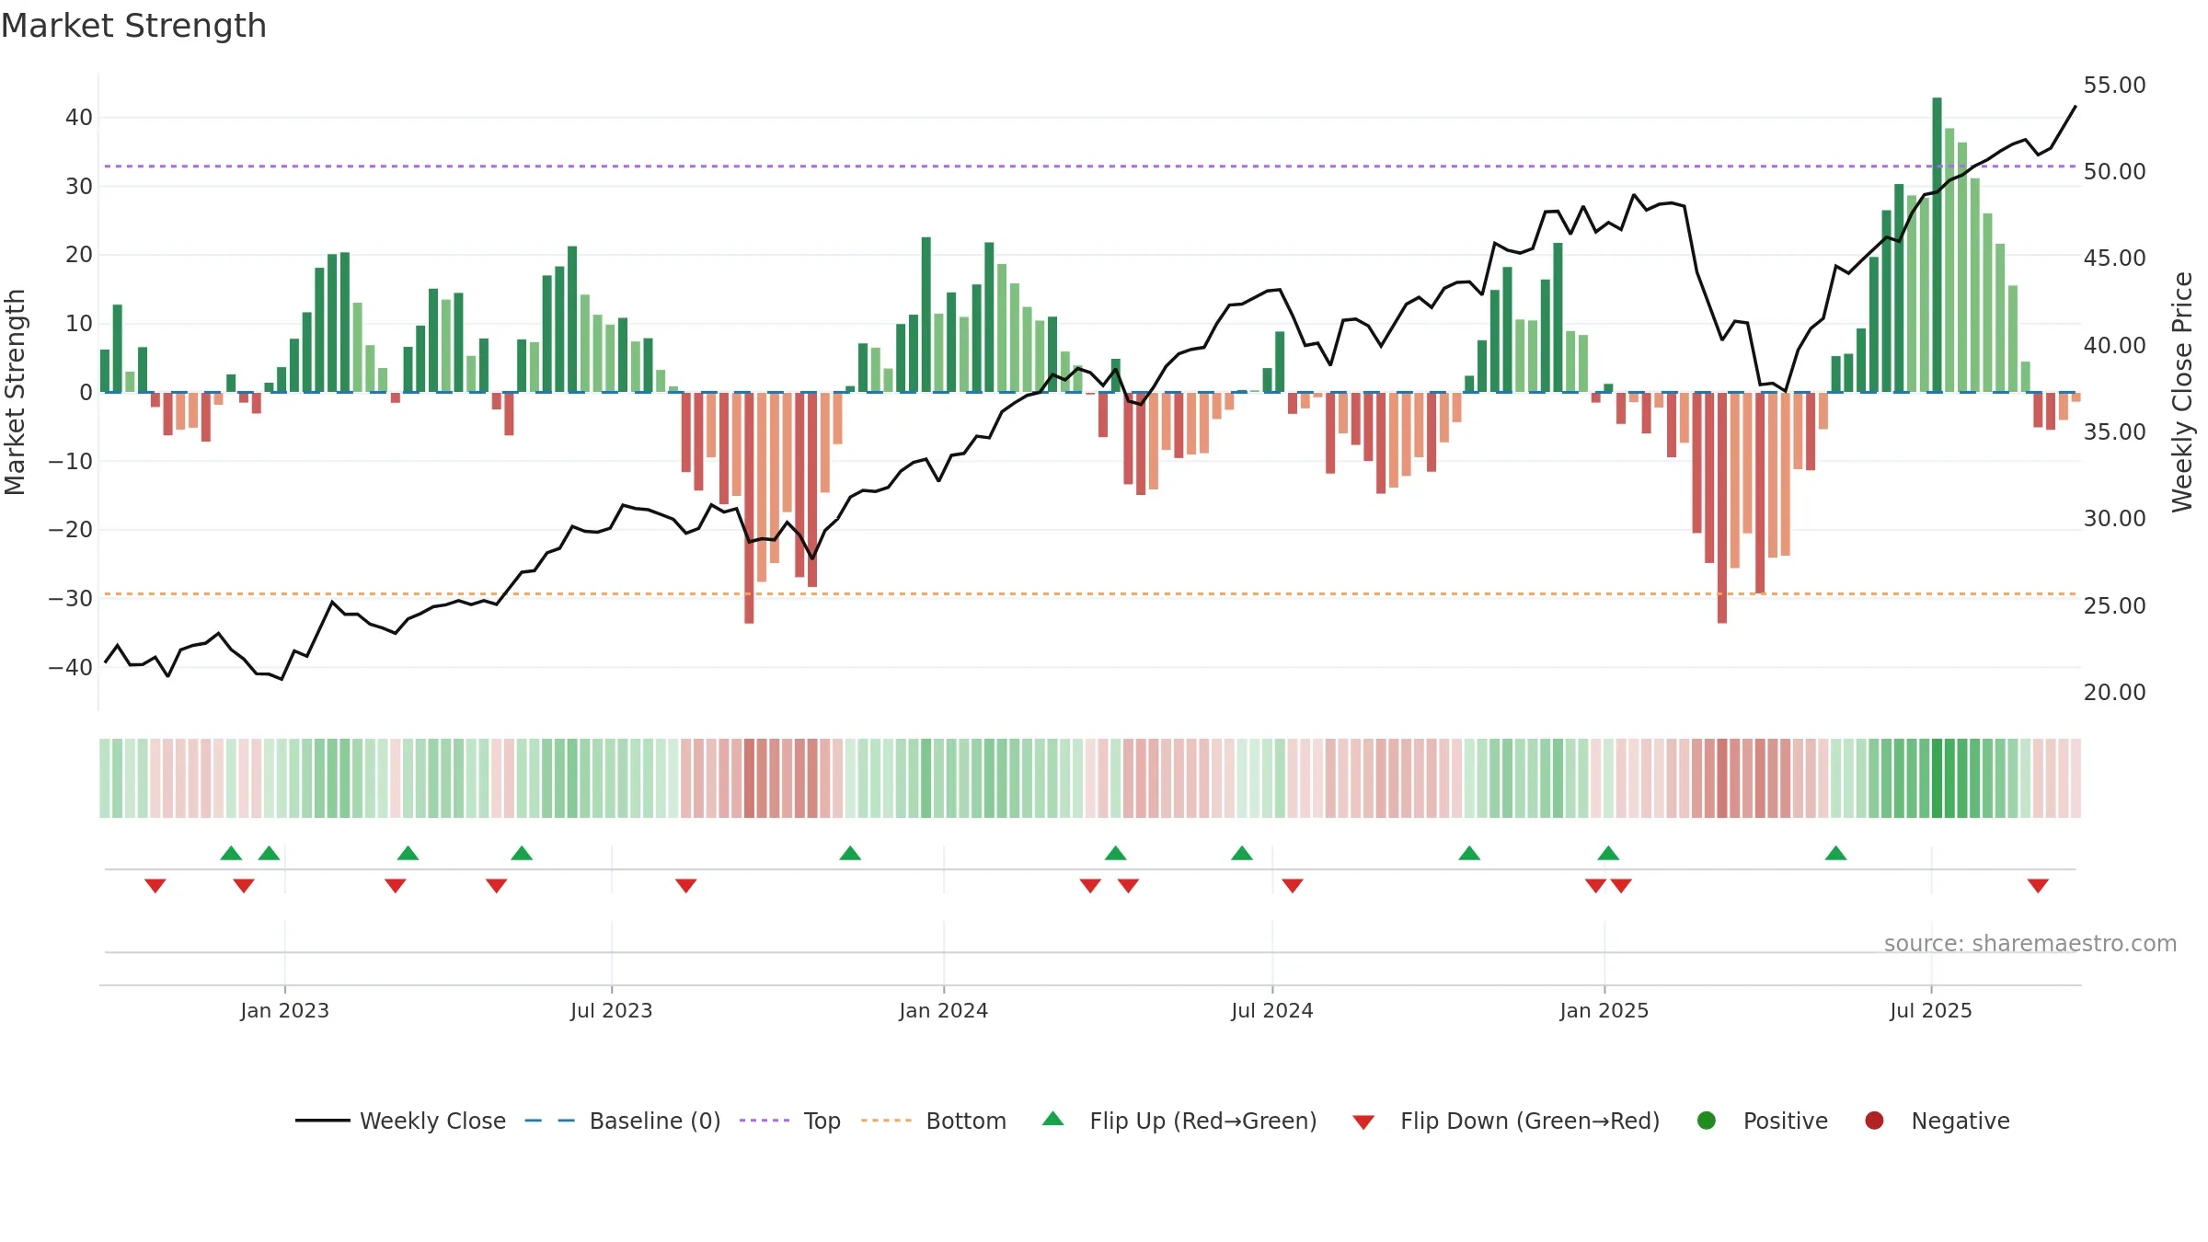Select the first red flip-down marker of 2022
This screenshot has width=2208, height=1242.
coord(155,885)
